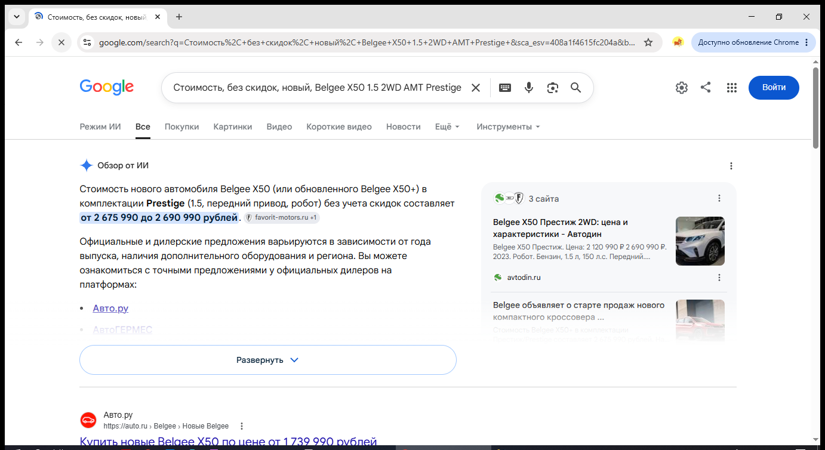Screen dimensions: 825x450
Task: Expand the AI overview with Развернуть
Action: click(x=268, y=360)
